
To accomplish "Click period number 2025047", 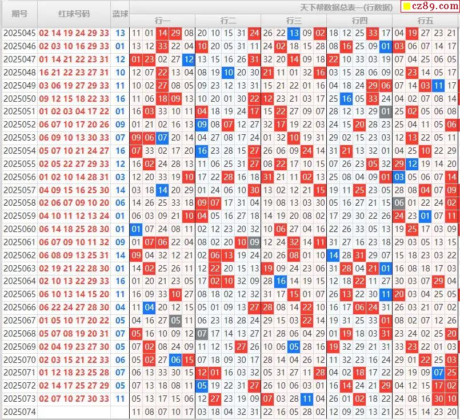I will (19, 59).
